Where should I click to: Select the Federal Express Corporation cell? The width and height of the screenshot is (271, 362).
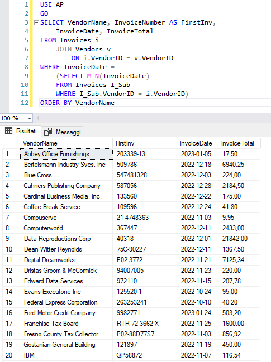click(66, 303)
